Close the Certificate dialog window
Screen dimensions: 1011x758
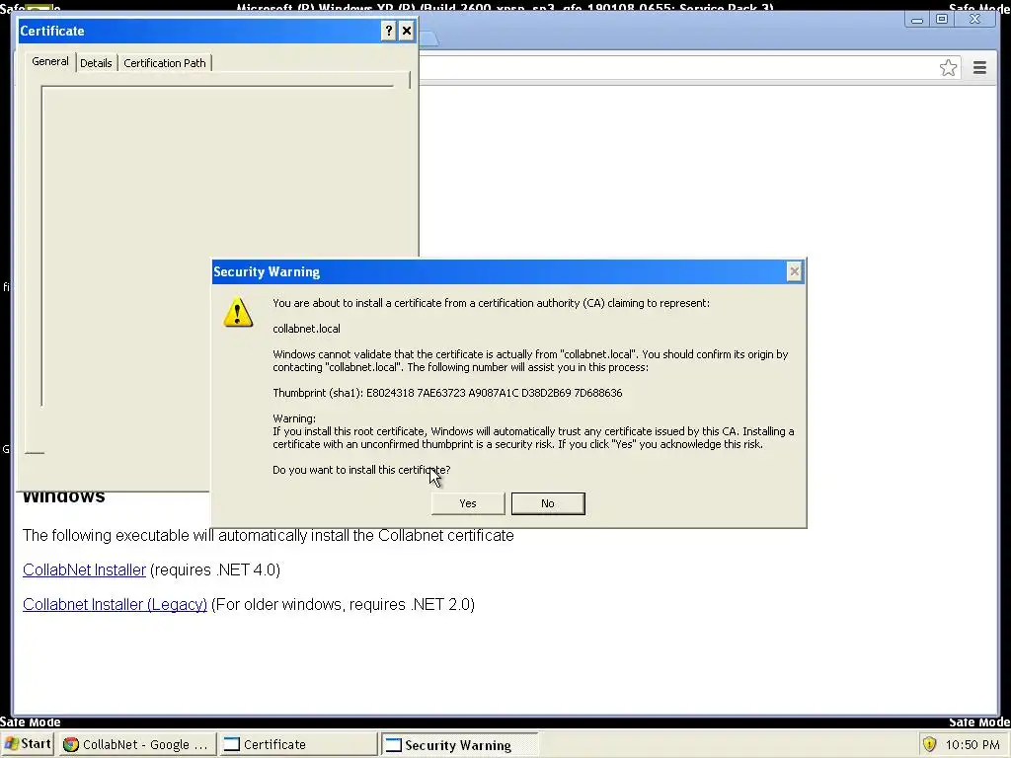tap(406, 31)
